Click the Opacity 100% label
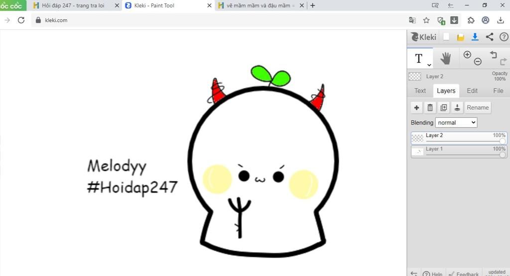Viewport: 510px width, 276px height. click(499, 76)
